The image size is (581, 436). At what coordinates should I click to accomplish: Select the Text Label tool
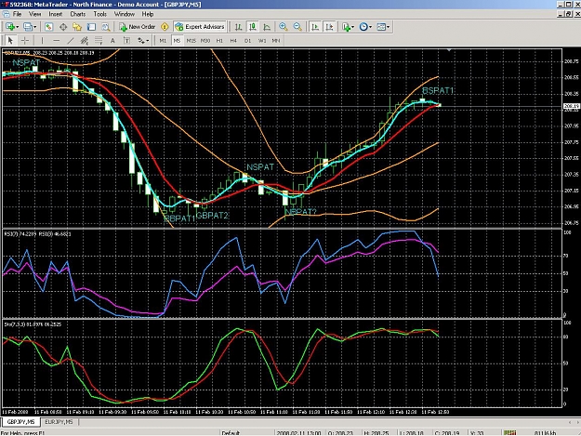(126, 40)
